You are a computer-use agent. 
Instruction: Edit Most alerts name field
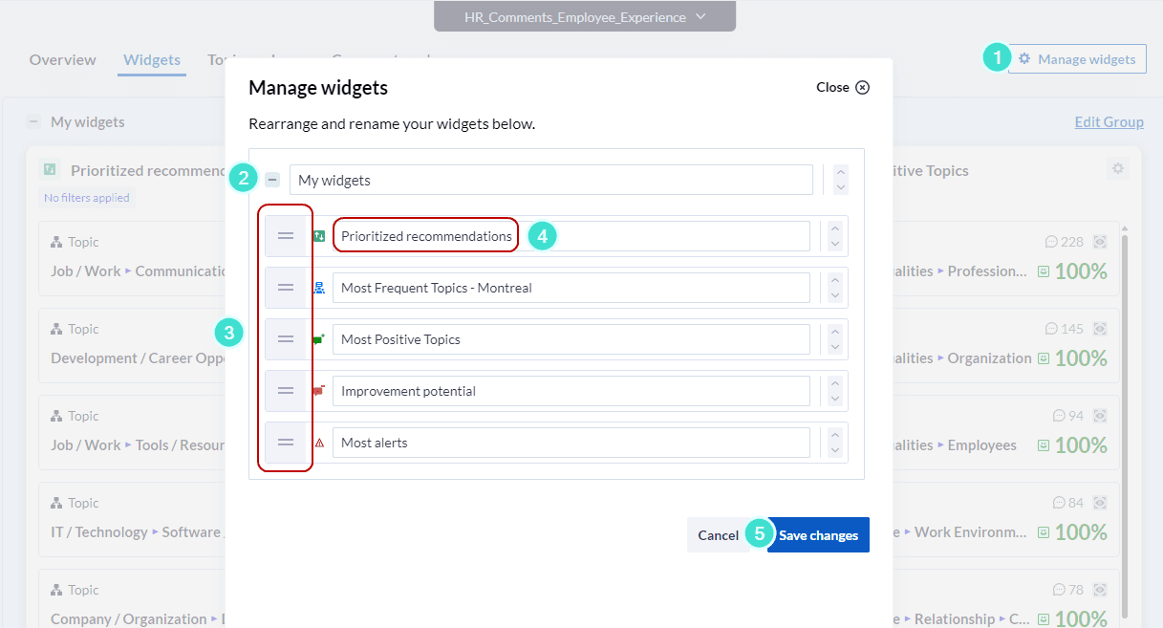(x=571, y=443)
